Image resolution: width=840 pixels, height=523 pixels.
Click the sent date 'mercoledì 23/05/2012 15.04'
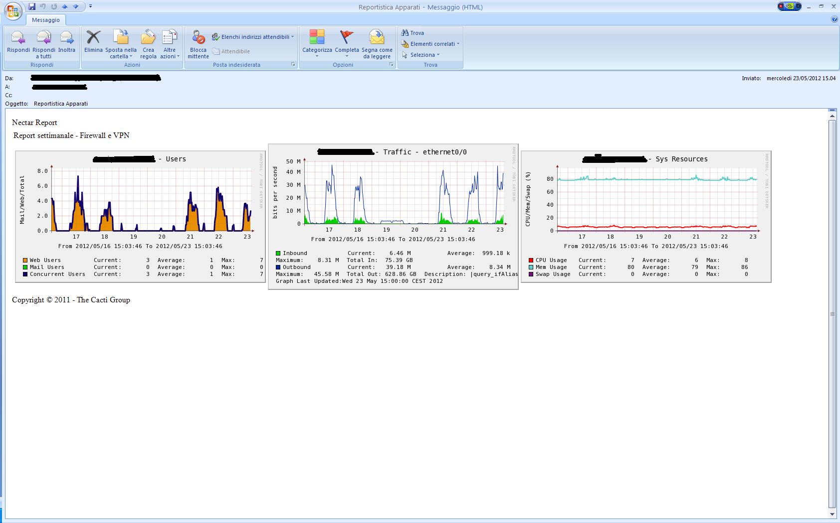(x=801, y=78)
